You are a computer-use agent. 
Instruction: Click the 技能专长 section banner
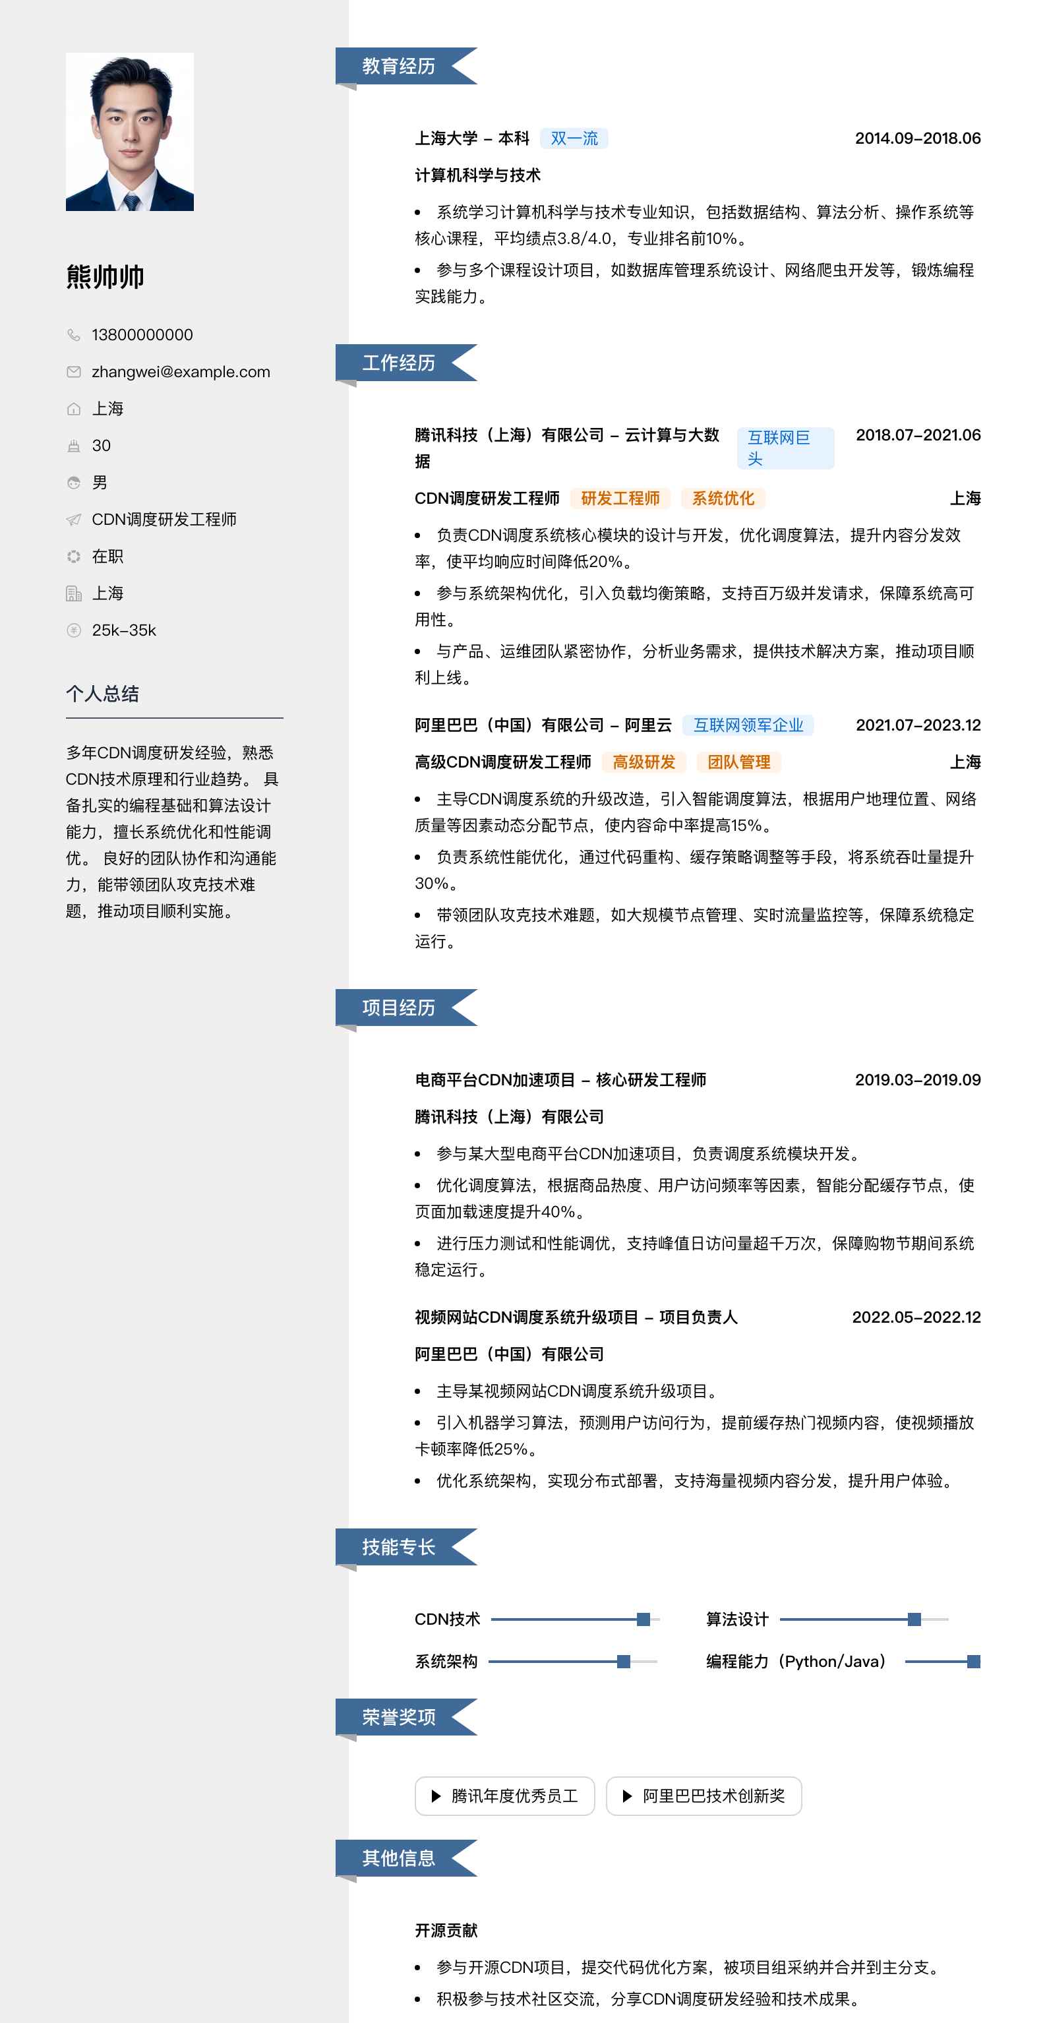(x=406, y=1547)
